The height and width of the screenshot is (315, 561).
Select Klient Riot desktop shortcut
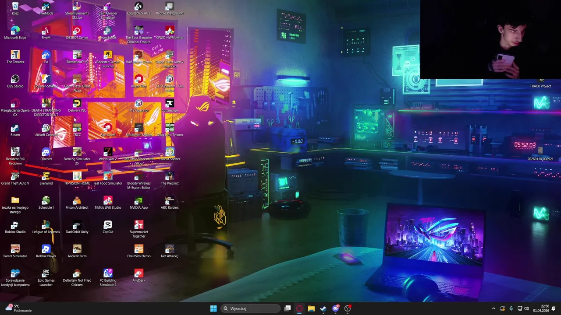(x=139, y=81)
